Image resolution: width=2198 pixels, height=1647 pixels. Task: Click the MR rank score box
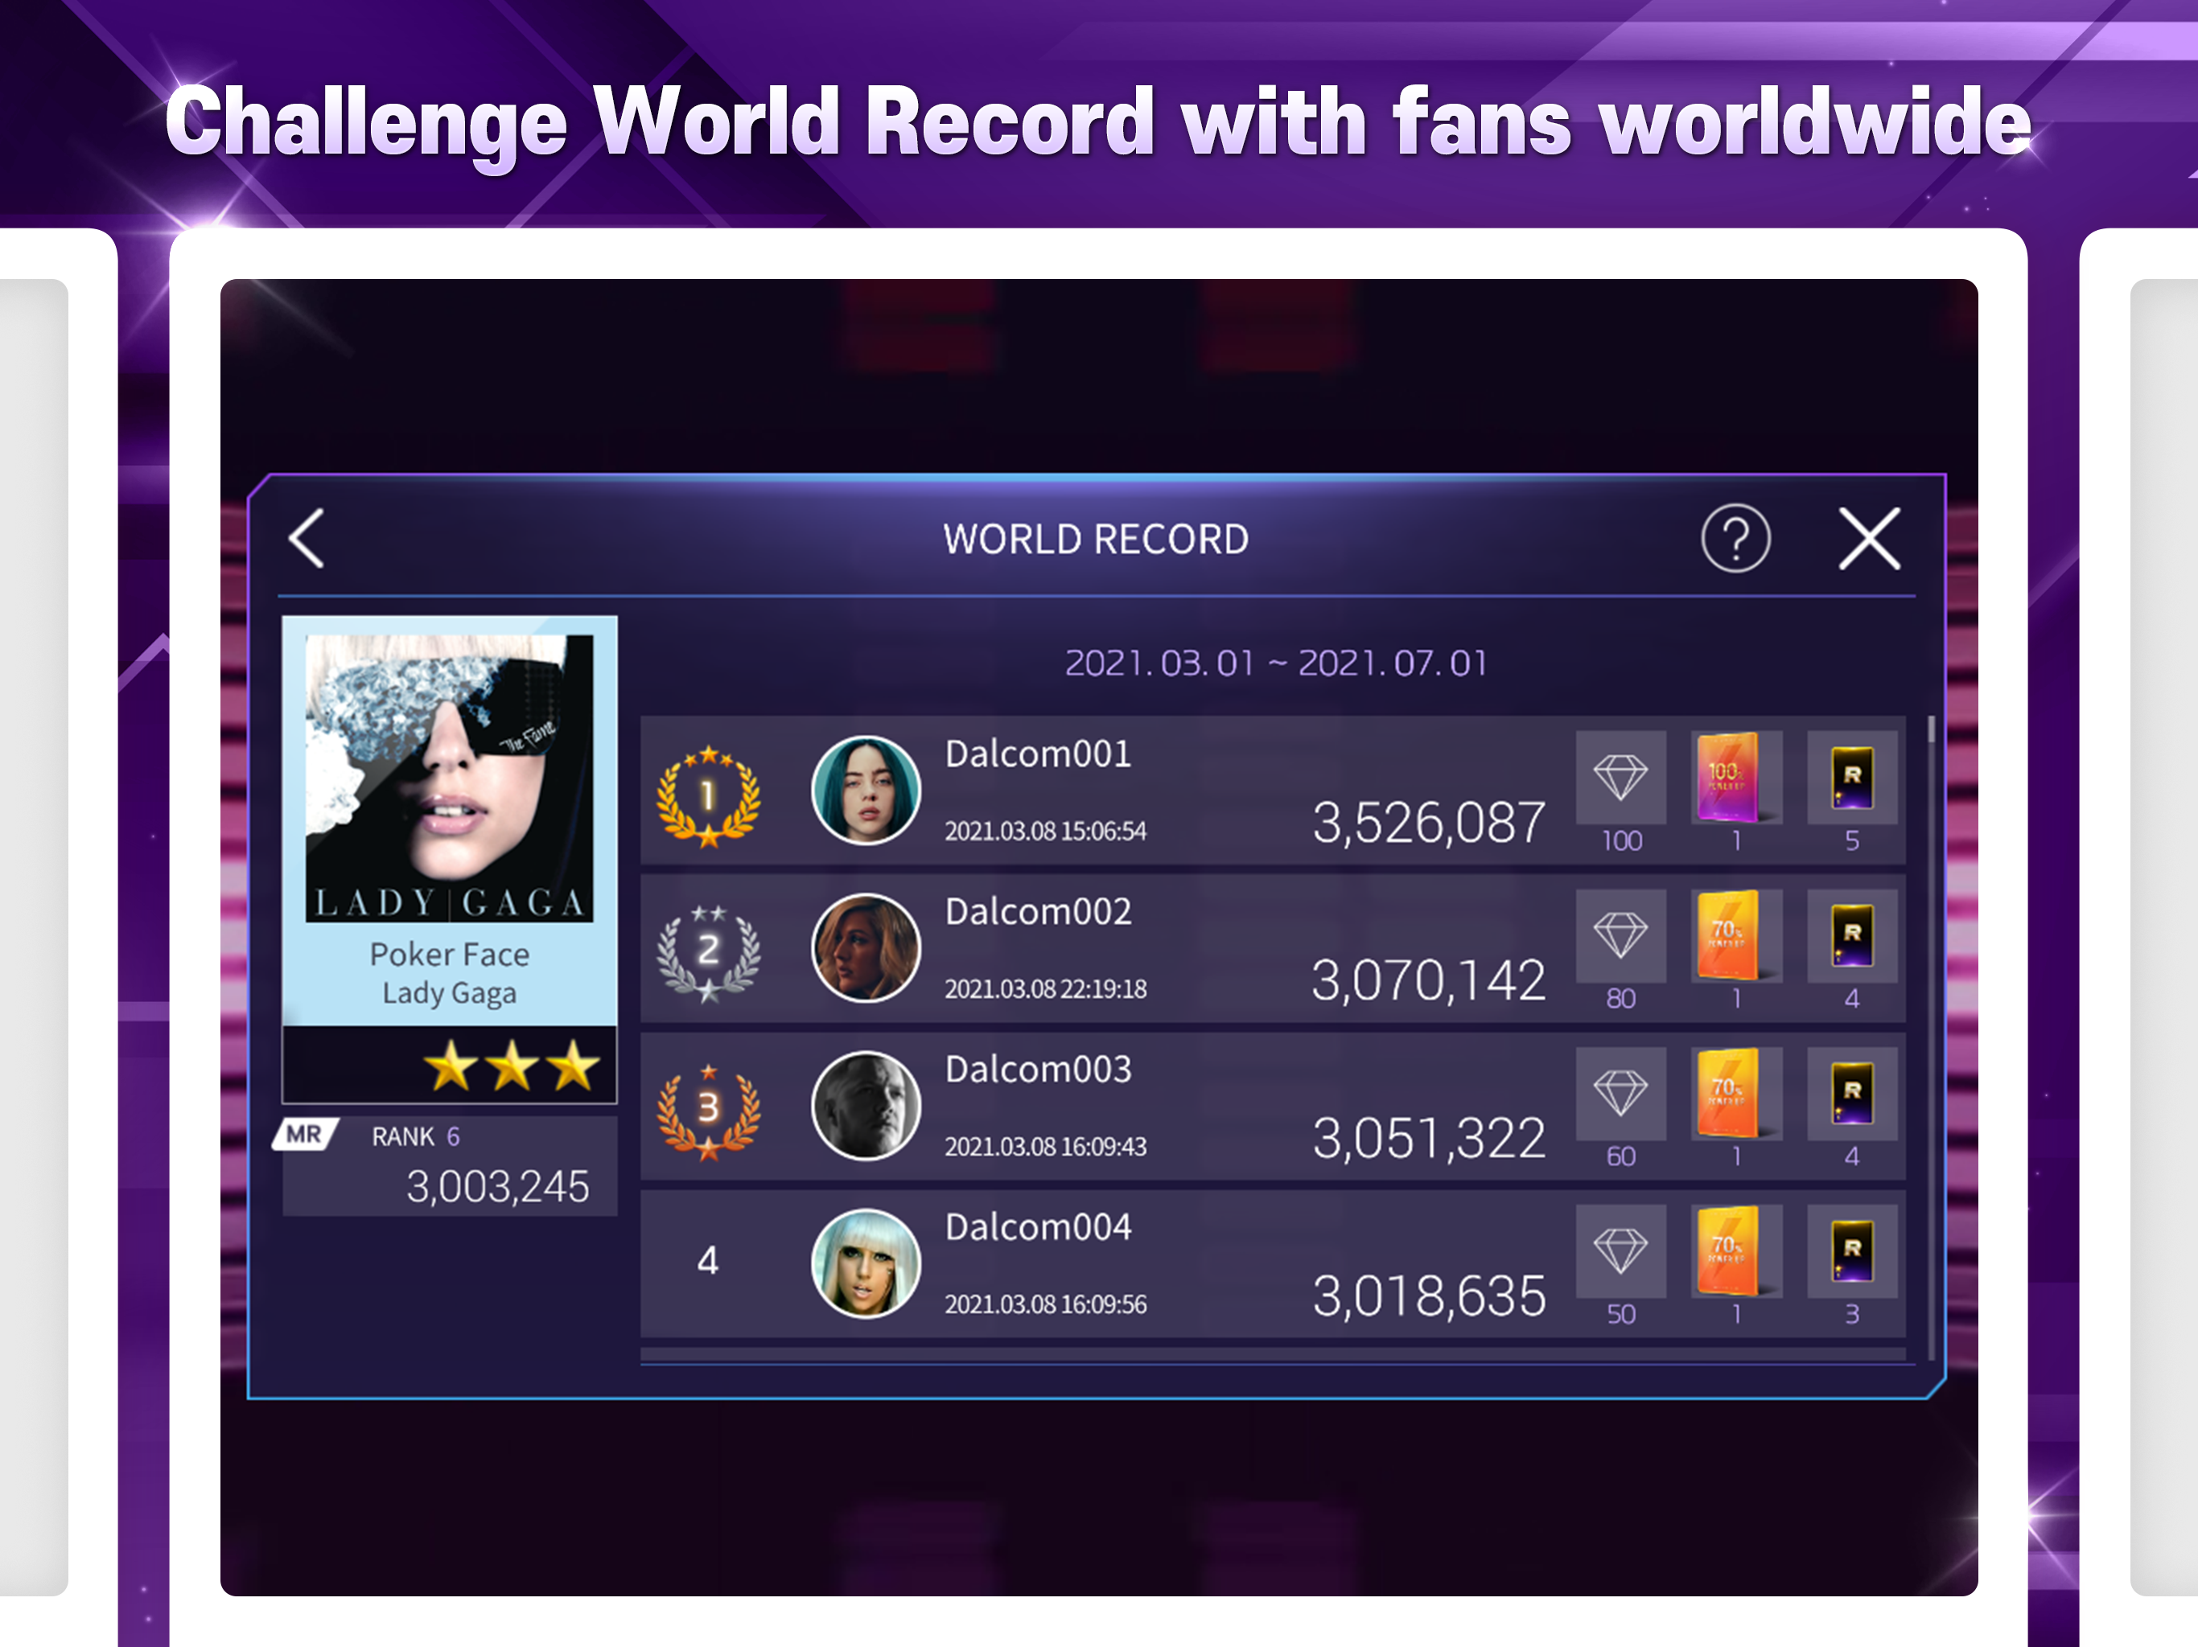click(449, 1166)
